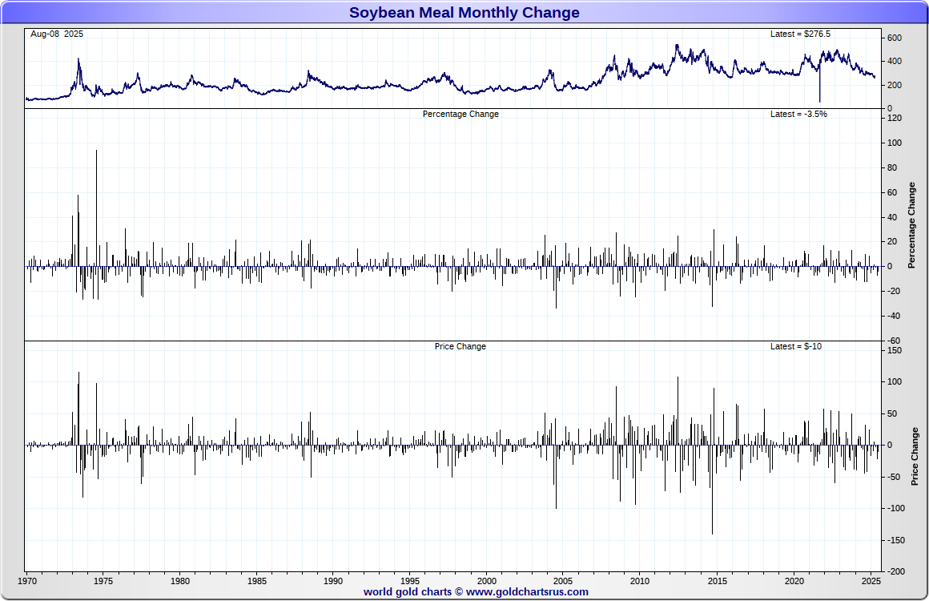929x601 pixels.
Task: Click the 'Aug-08 2025' date label
Action: coord(57,34)
